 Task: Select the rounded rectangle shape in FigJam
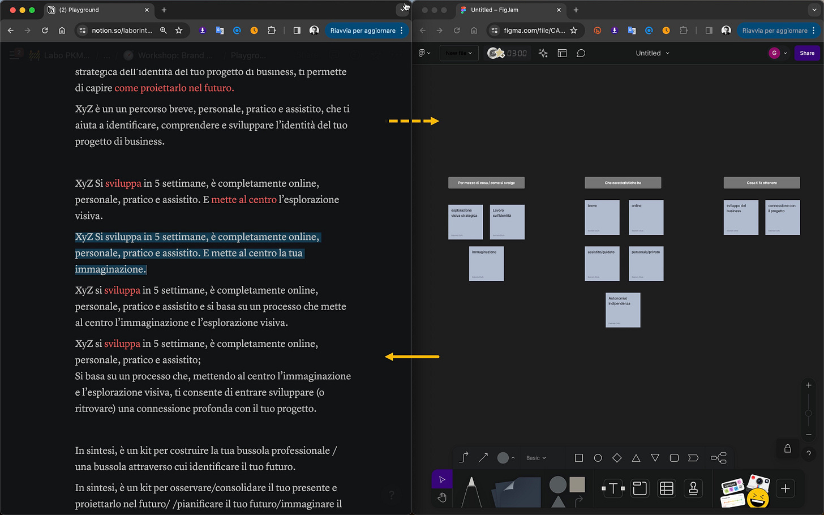click(674, 458)
